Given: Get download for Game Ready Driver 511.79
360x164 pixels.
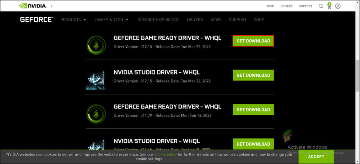Looking at the screenshot, I should point(253,110).
